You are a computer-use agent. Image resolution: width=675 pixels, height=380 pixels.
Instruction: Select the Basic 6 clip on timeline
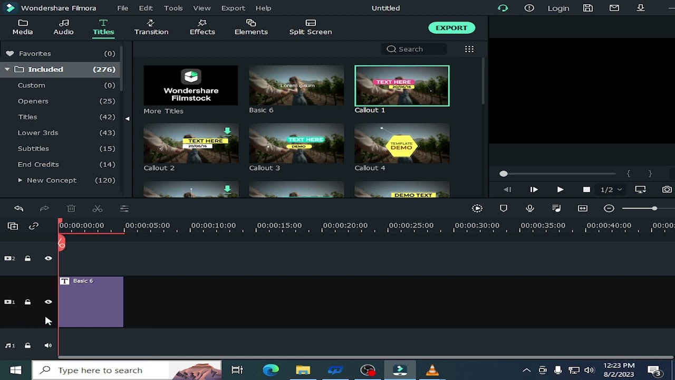tap(91, 302)
